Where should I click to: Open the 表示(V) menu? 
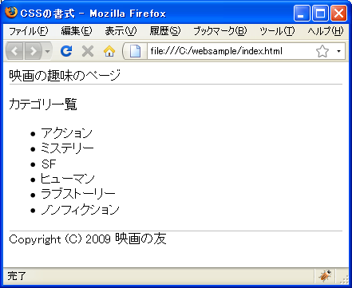pyautogui.click(x=121, y=31)
